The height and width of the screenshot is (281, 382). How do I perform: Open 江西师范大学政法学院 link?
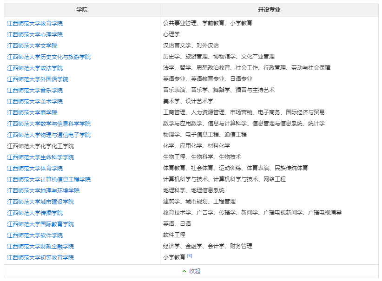click(35, 68)
